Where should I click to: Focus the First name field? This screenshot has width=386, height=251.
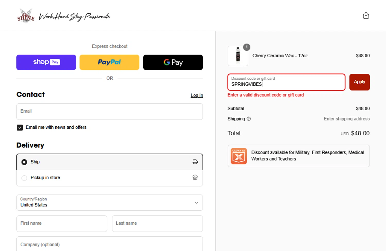pos(62,224)
